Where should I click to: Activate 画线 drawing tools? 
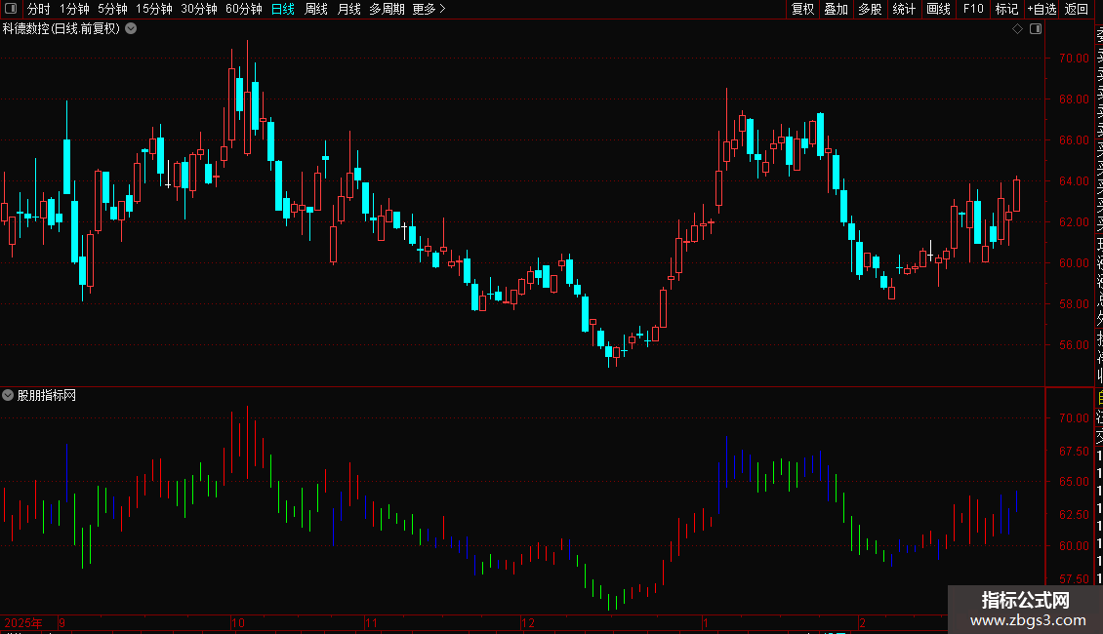click(x=938, y=9)
